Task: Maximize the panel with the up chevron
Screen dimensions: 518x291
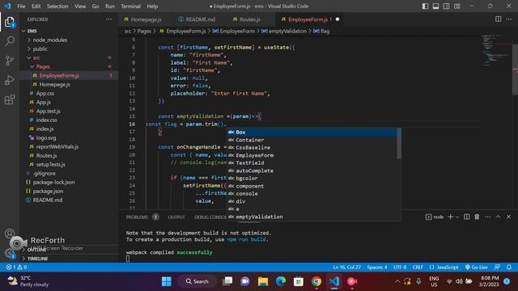Action: pos(498,217)
